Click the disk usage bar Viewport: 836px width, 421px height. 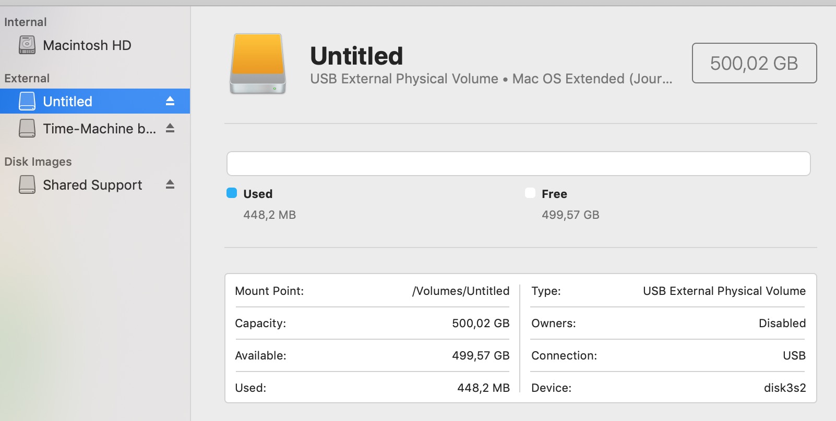(x=518, y=164)
